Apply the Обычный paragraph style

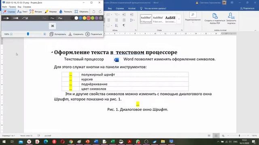tap(146, 19)
